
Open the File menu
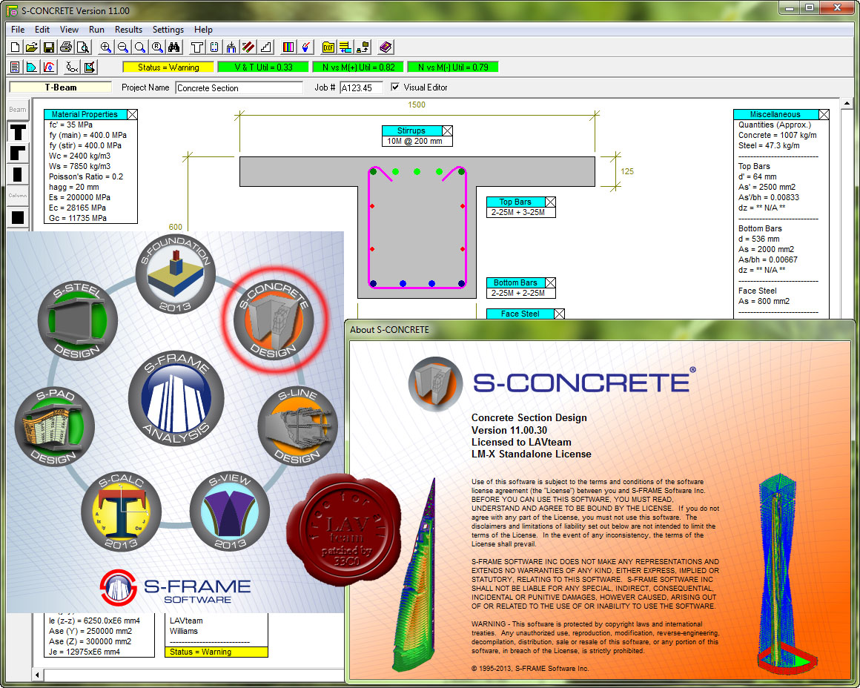point(18,30)
